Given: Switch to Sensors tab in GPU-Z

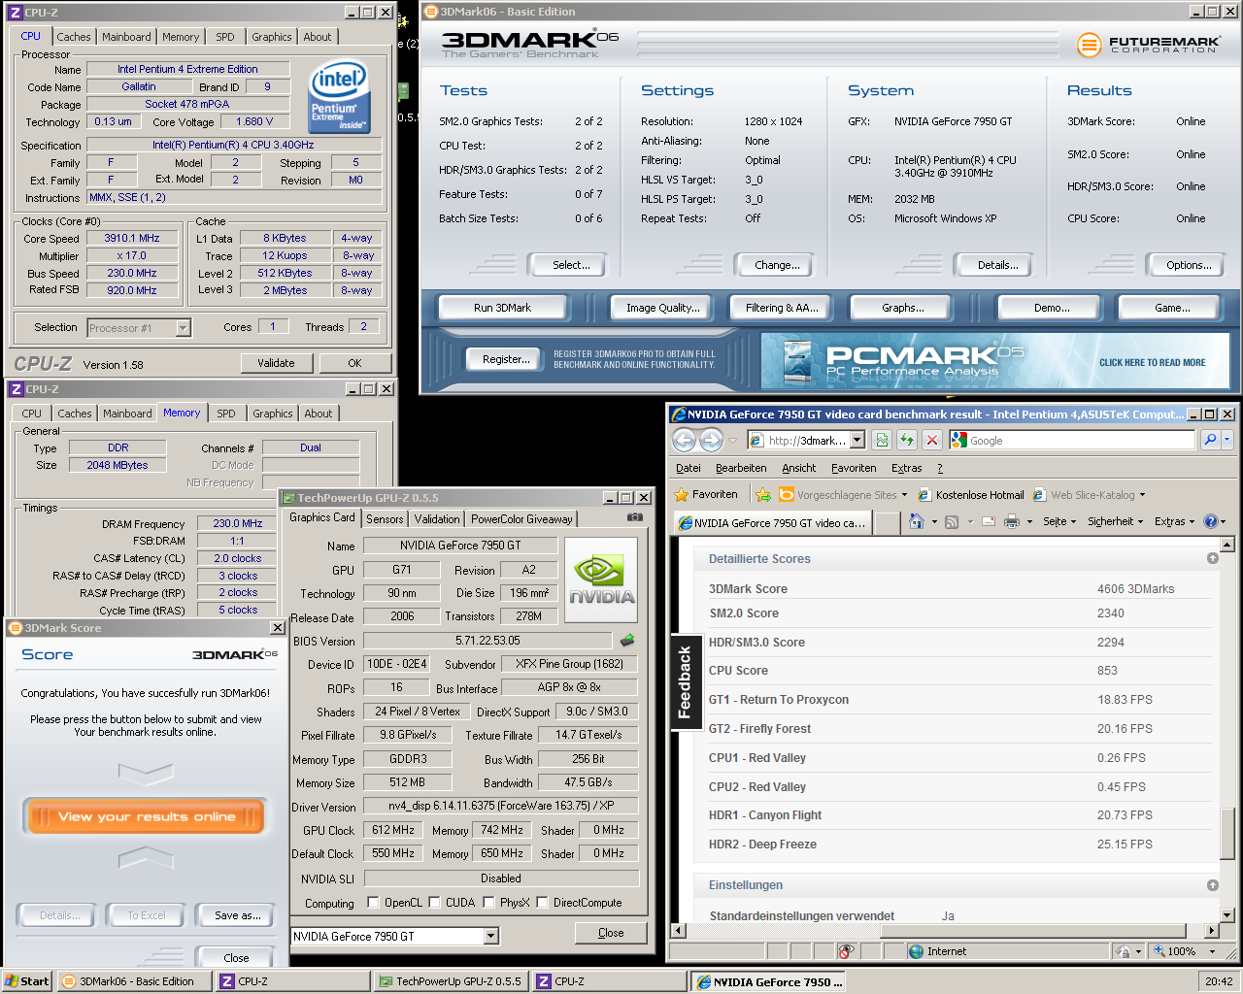Looking at the screenshot, I should coord(385,519).
